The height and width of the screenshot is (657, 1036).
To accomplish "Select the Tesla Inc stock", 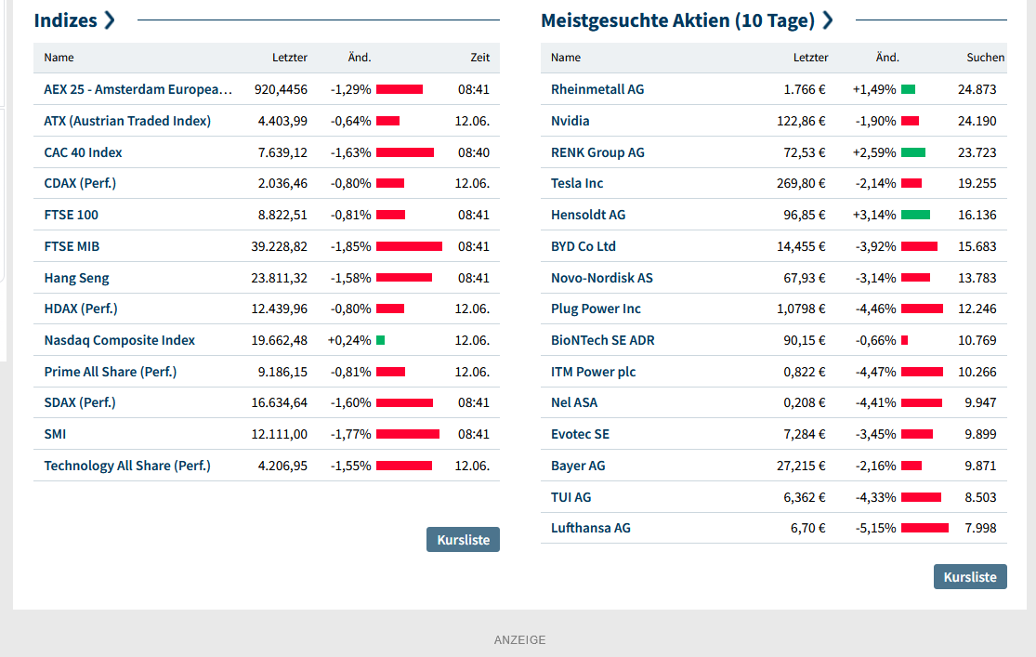I will [577, 183].
